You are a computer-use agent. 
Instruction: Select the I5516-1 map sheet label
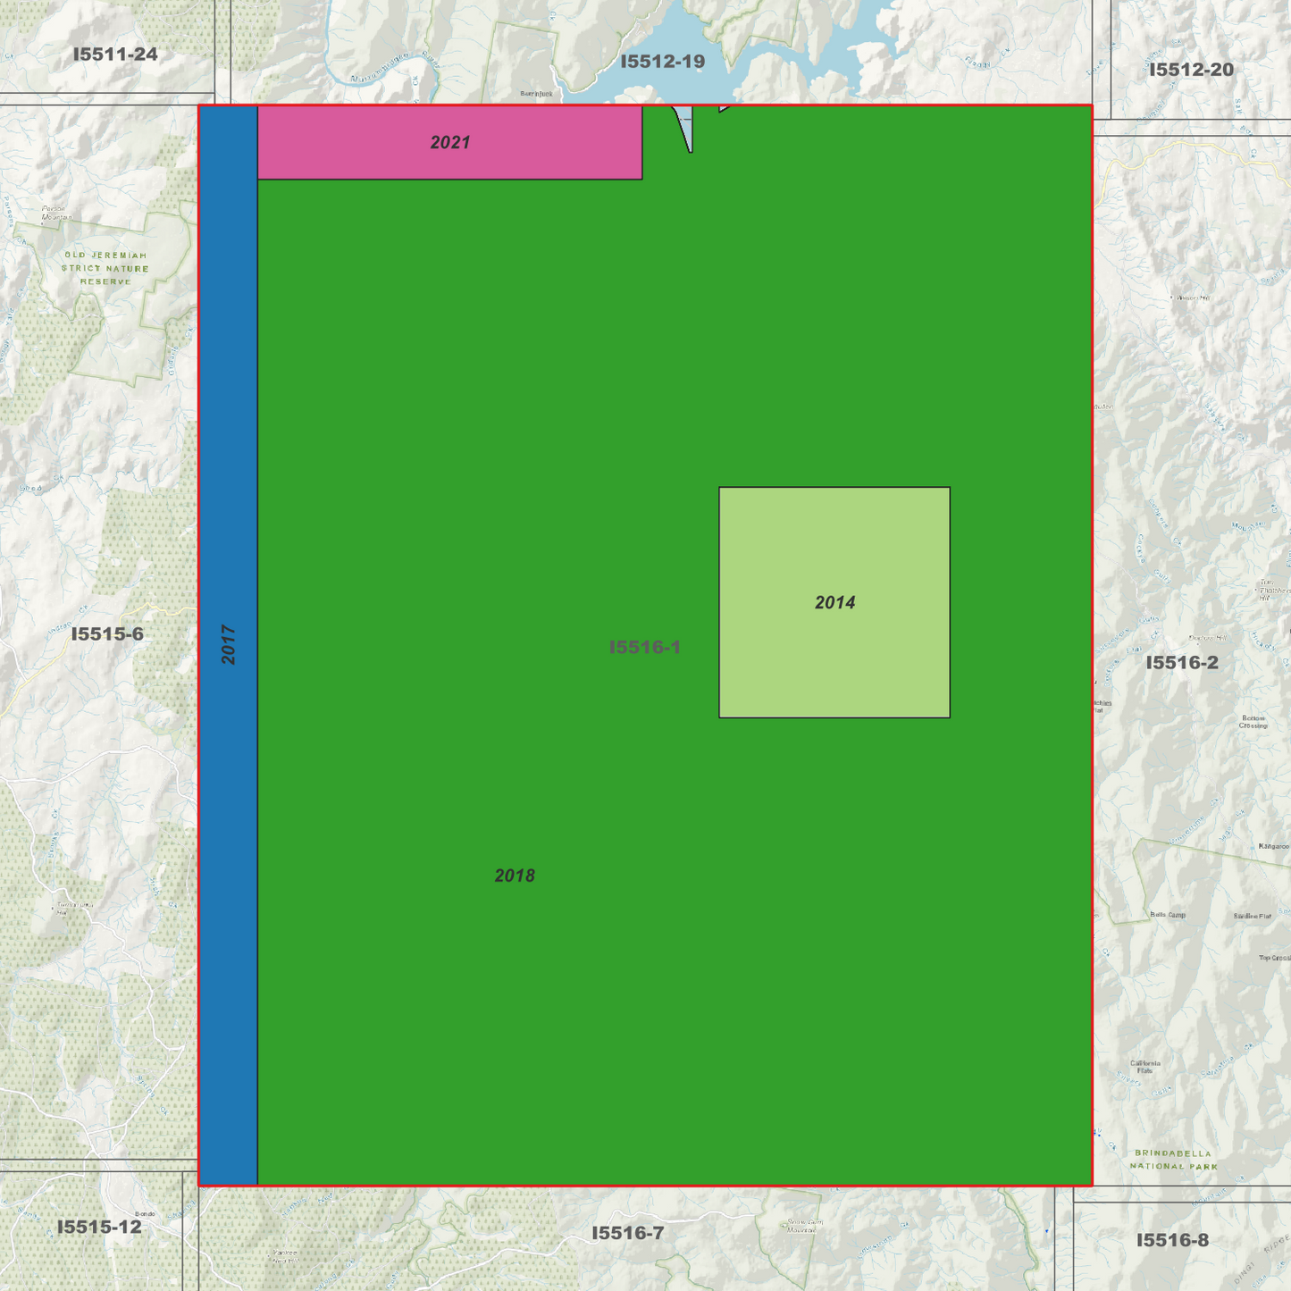645,647
